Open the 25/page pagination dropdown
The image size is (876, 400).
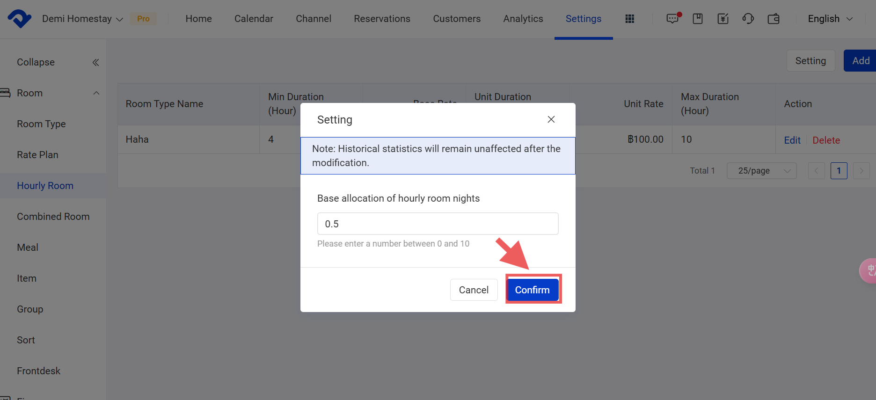[x=761, y=171]
